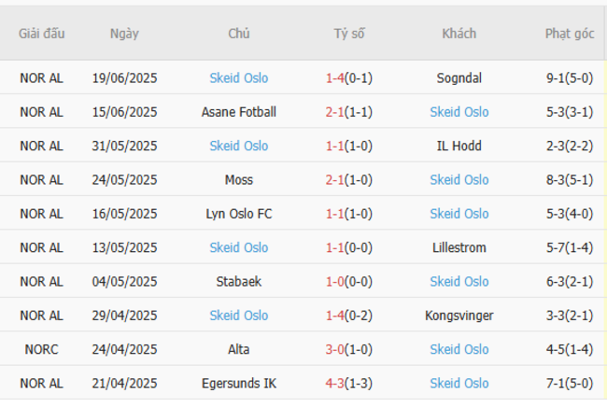Open the Skeid Oslo link opposite Asane Fotball
The height and width of the screenshot is (407, 607).
point(459,112)
